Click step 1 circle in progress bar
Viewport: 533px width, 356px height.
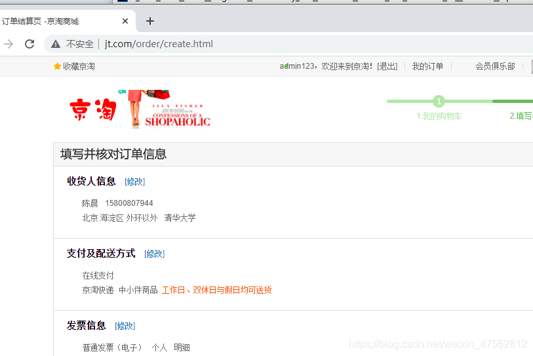pyautogui.click(x=439, y=101)
